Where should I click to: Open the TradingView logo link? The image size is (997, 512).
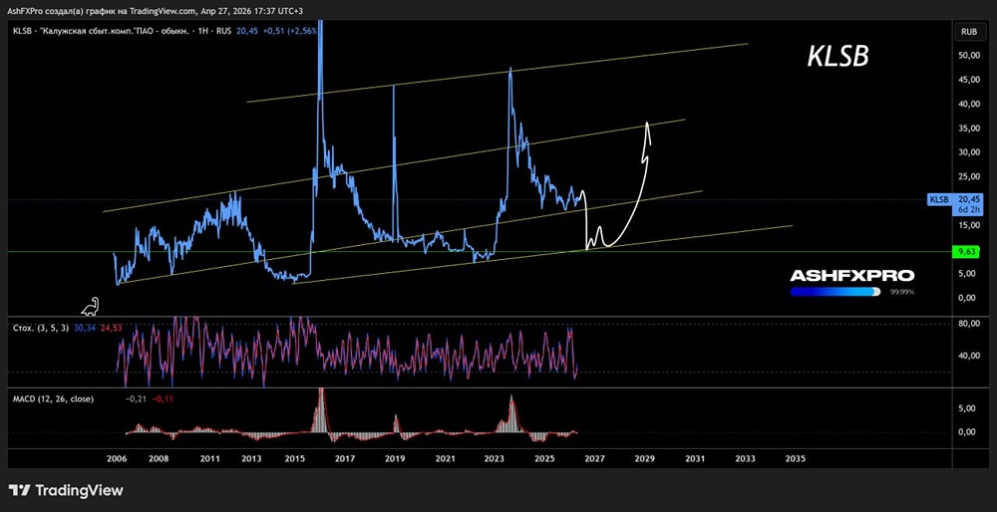[x=66, y=490]
